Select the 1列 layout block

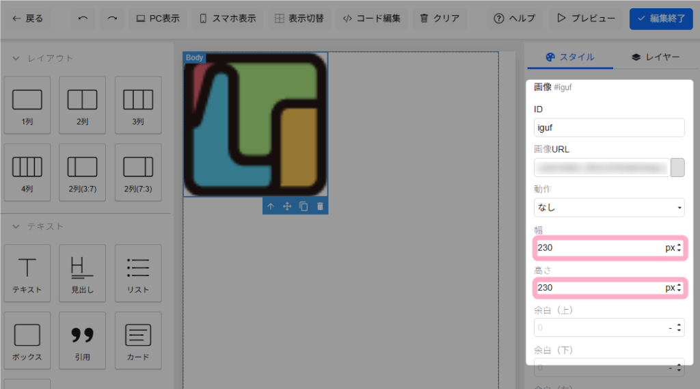pos(27,105)
